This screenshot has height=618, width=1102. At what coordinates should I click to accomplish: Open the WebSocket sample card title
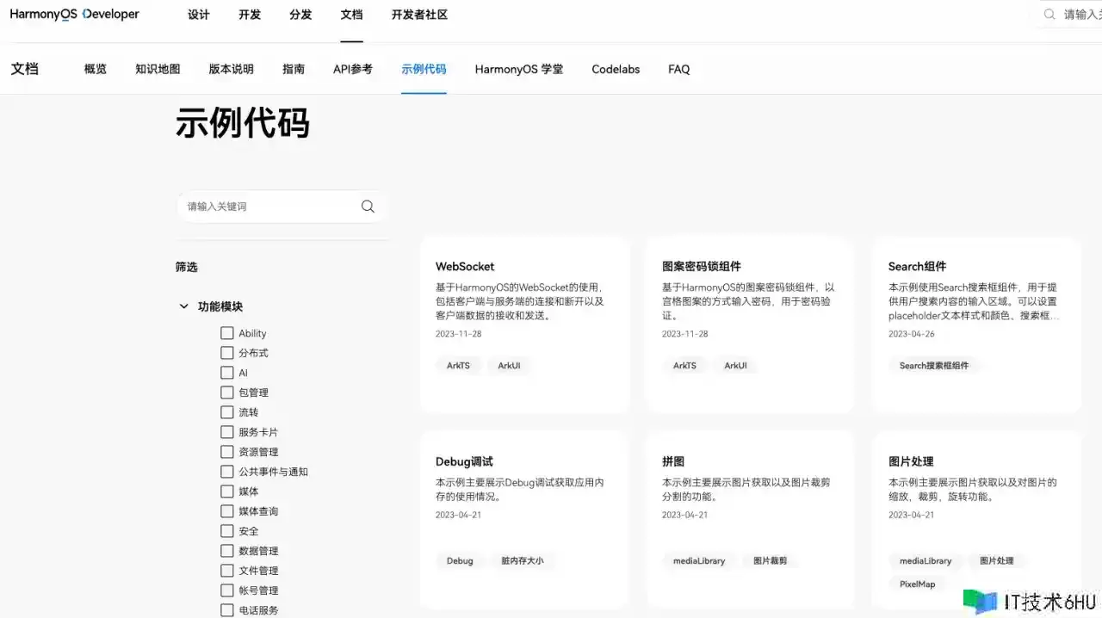coord(465,266)
